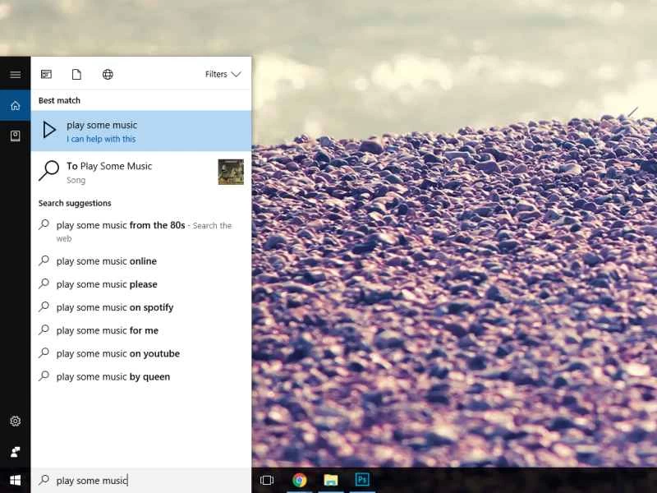657x493 pixels.
Task: Select suggestion 'play some music by queen'
Action: pyautogui.click(x=113, y=376)
